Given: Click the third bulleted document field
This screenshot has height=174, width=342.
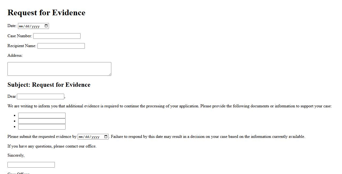Looking at the screenshot, I should 42,127.
